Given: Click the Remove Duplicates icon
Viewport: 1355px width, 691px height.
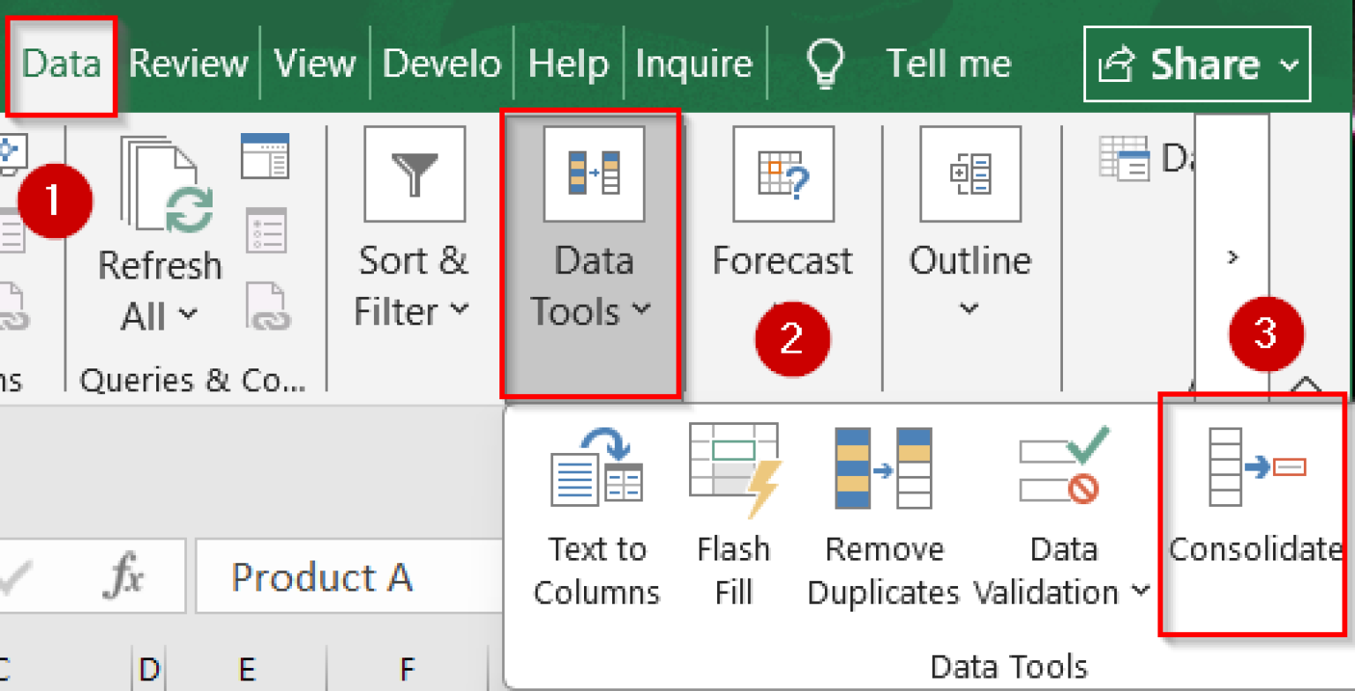Looking at the screenshot, I should point(883,469).
